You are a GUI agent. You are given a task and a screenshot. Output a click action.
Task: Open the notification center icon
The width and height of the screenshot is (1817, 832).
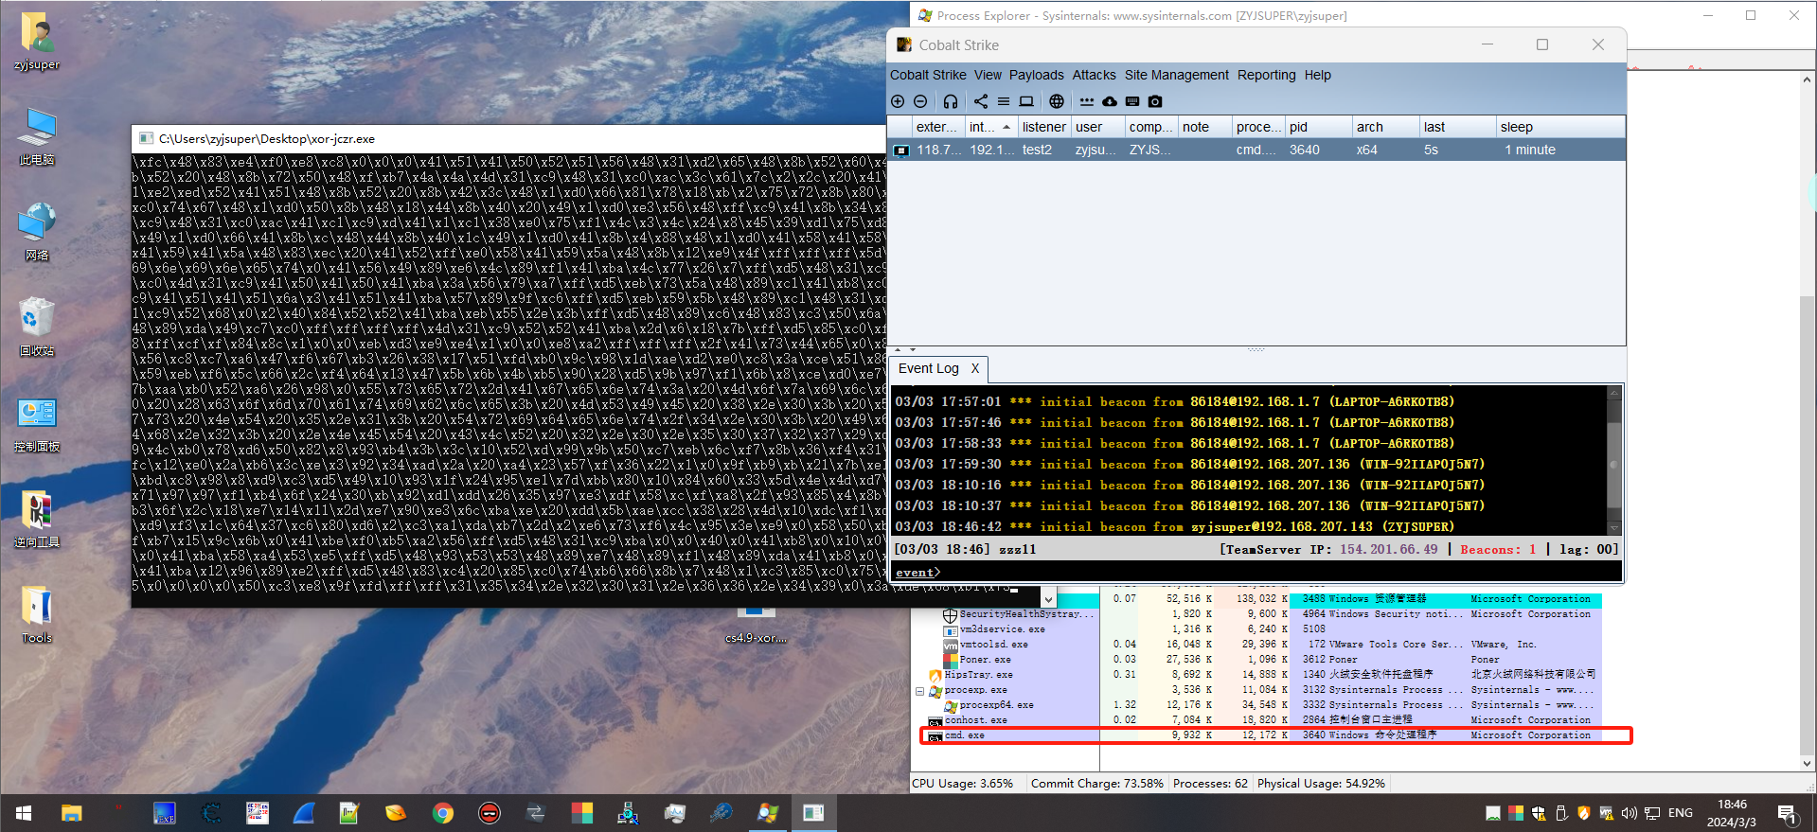(1788, 813)
